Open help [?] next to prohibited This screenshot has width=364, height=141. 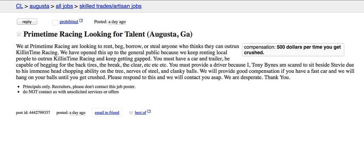pyautogui.click(x=81, y=21)
